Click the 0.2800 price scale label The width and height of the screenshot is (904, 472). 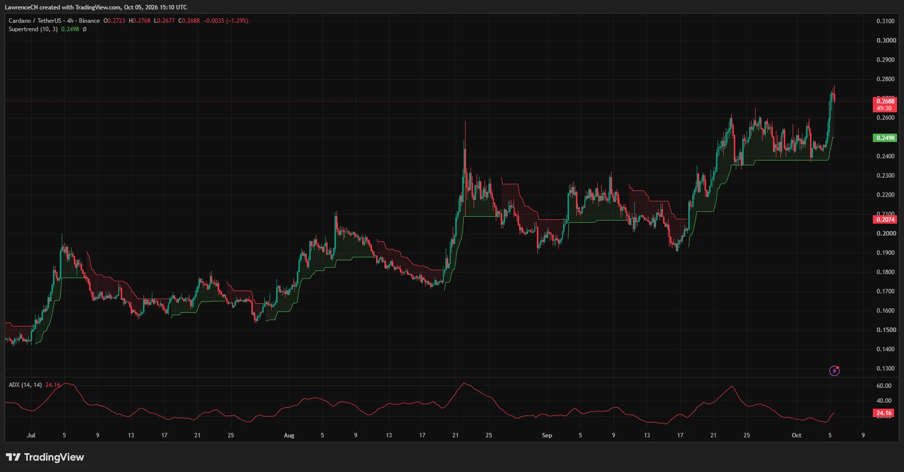pos(886,79)
